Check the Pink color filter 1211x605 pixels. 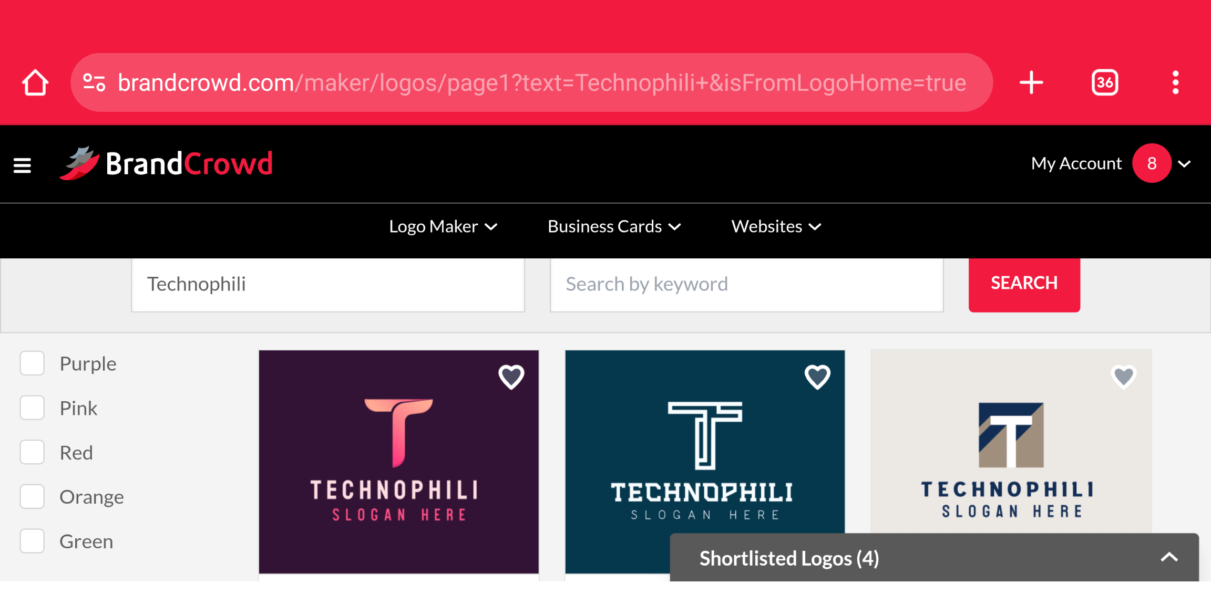(32, 408)
